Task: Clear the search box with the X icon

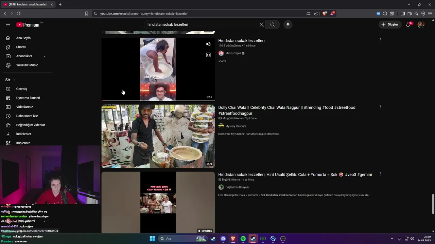Action: pos(262,25)
